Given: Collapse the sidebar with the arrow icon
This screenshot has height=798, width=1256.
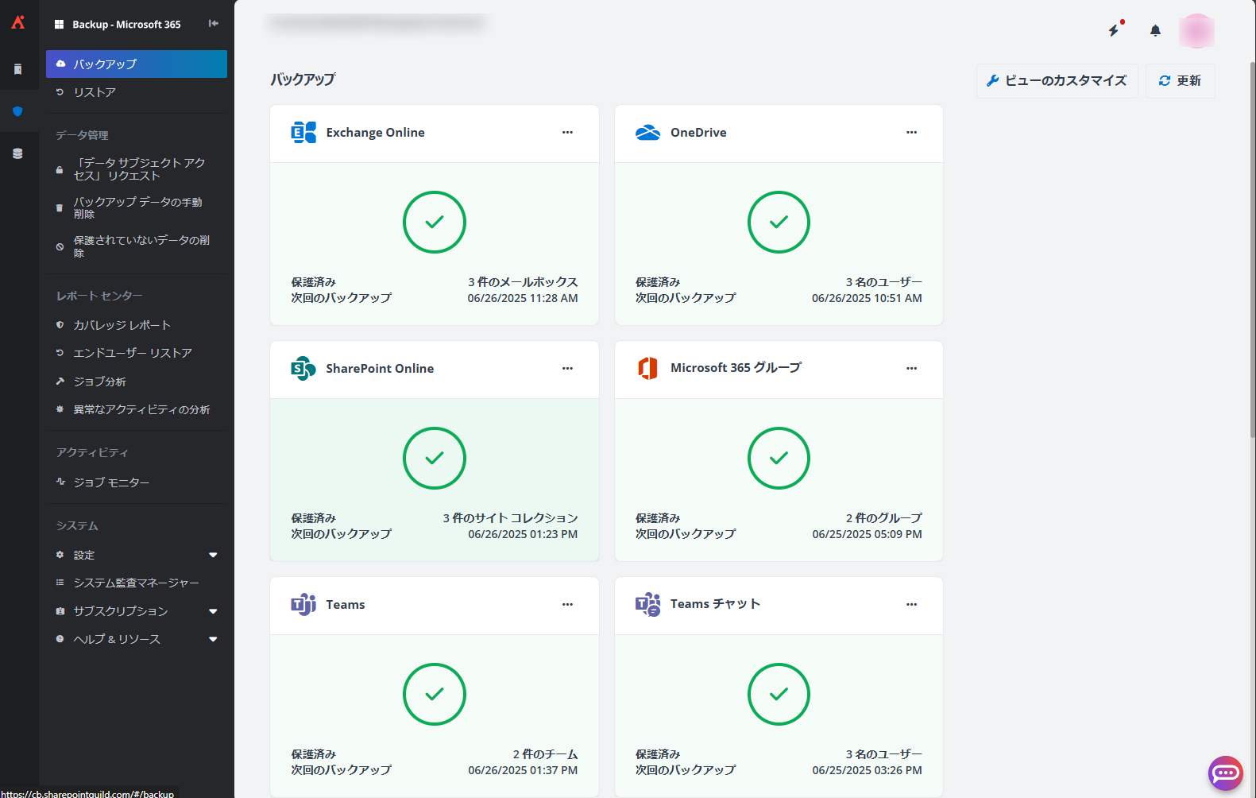Looking at the screenshot, I should coord(214,24).
